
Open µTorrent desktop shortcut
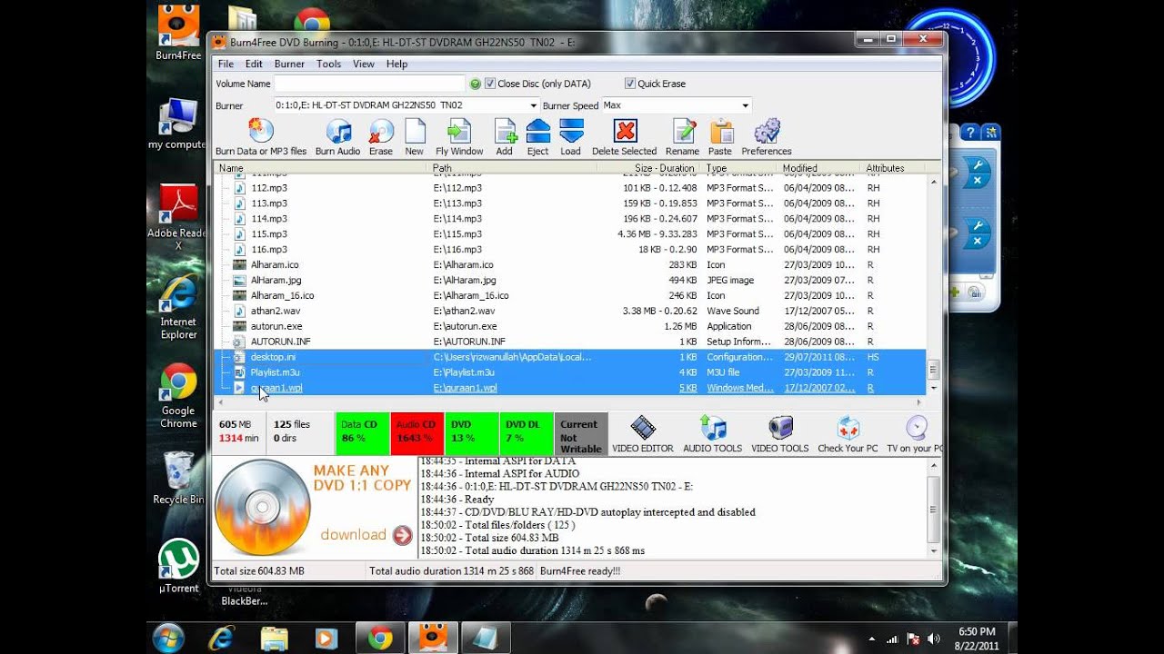coord(178,566)
